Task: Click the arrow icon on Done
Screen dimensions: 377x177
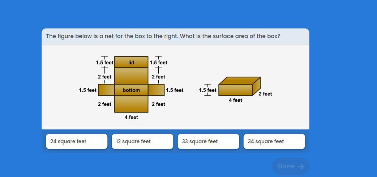Action: (300, 167)
